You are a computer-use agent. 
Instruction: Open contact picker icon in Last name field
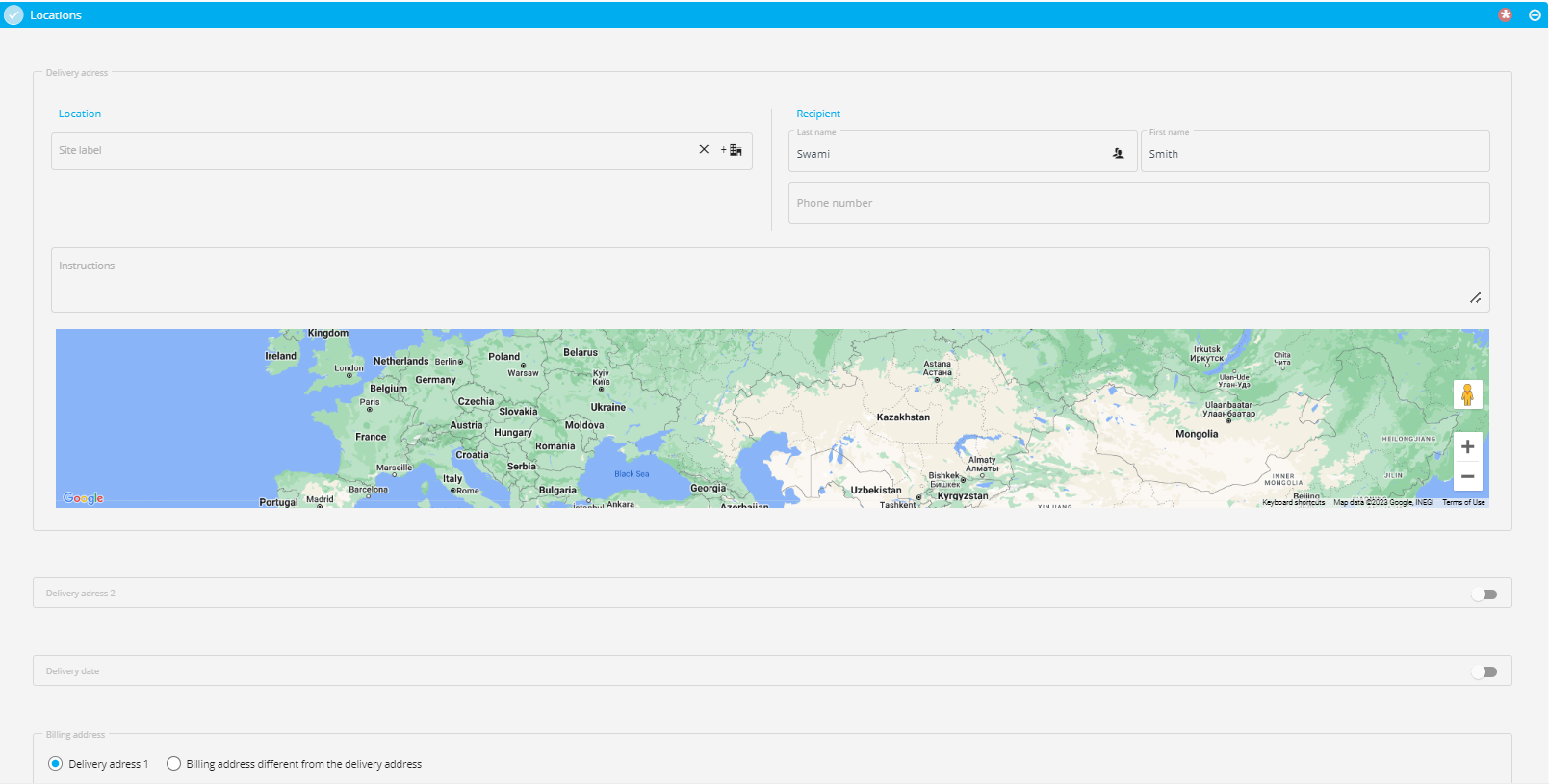pos(1118,153)
